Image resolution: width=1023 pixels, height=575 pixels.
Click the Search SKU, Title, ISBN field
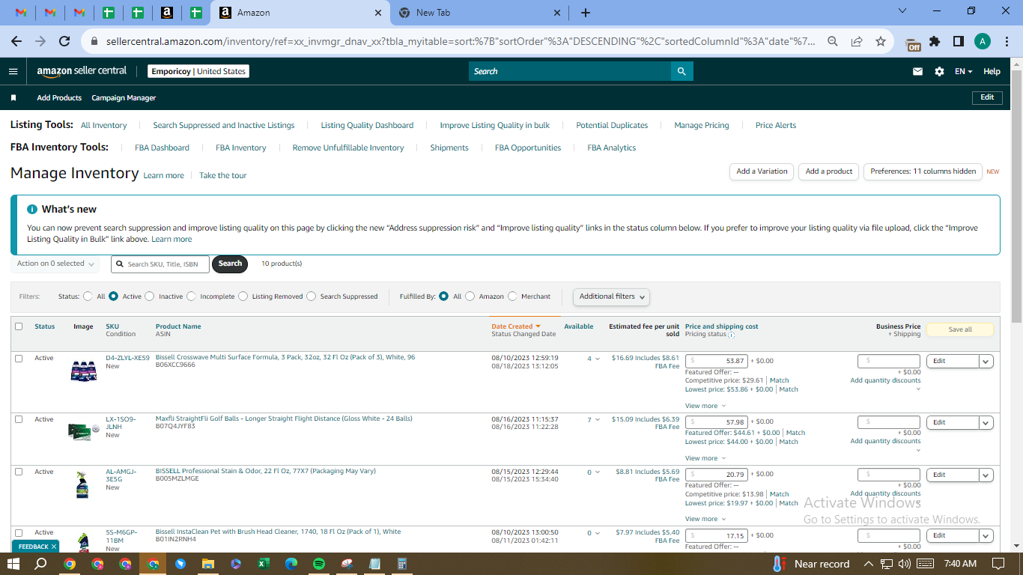[160, 264]
